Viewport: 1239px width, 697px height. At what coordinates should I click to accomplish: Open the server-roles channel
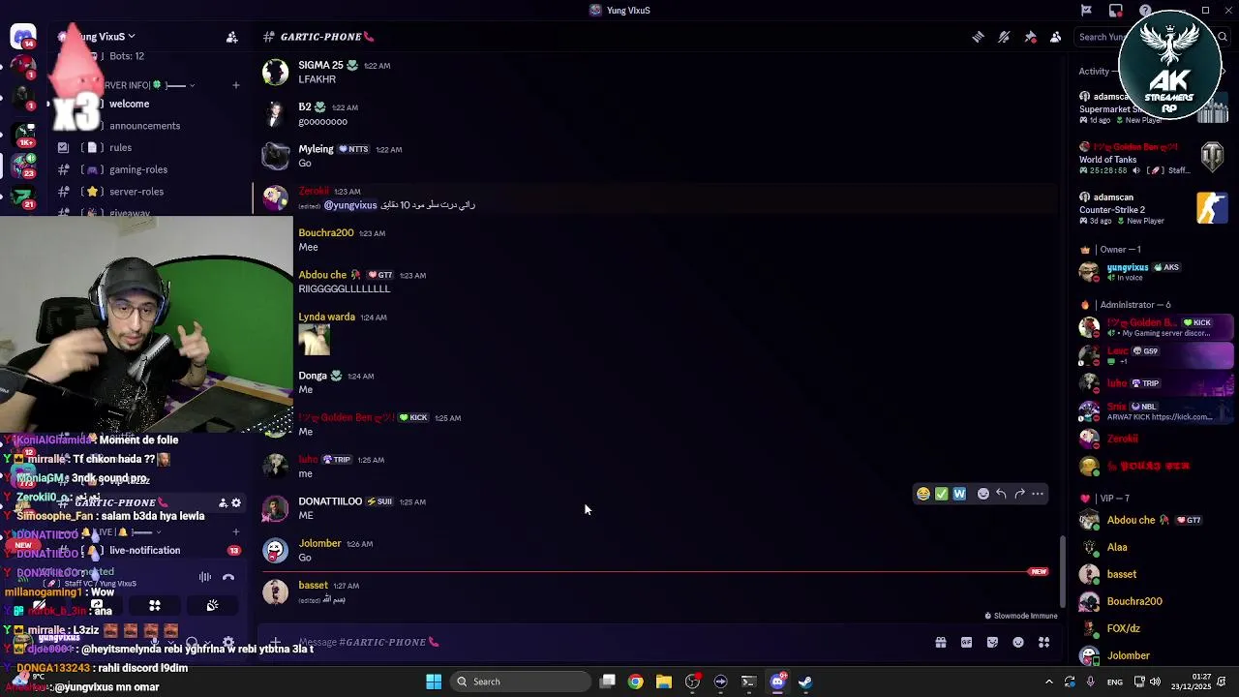point(145,191)
